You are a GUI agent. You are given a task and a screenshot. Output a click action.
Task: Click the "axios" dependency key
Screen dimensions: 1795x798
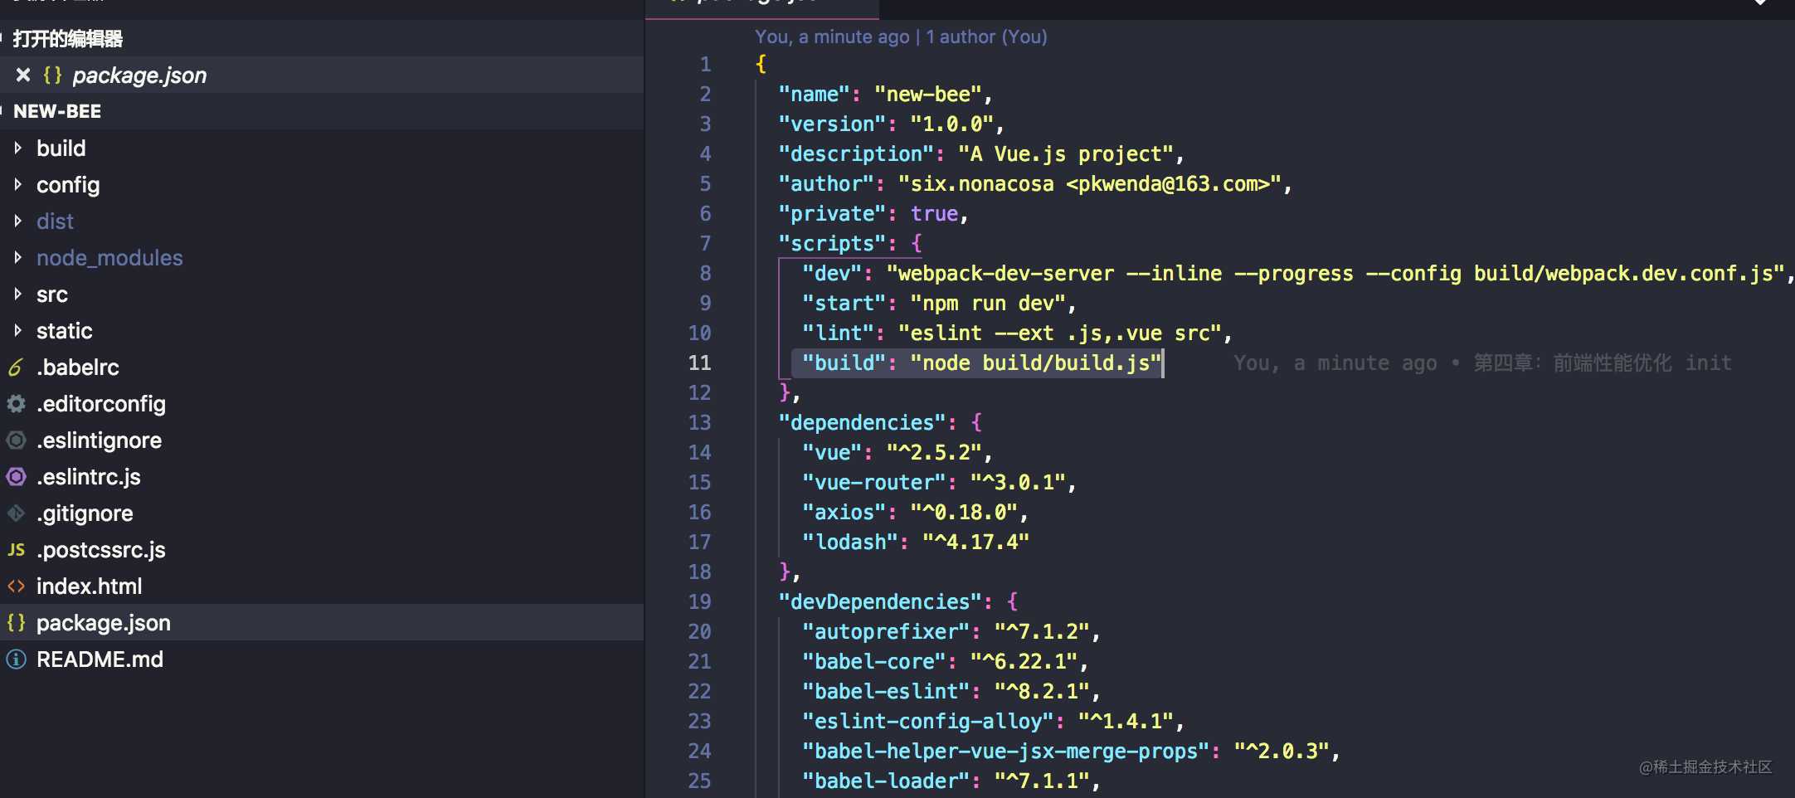(844, 512)
